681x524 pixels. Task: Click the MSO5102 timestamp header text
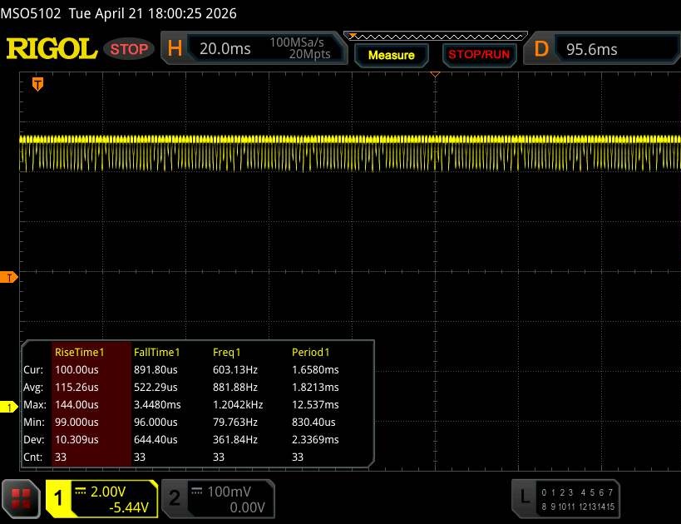coord(119,13)
